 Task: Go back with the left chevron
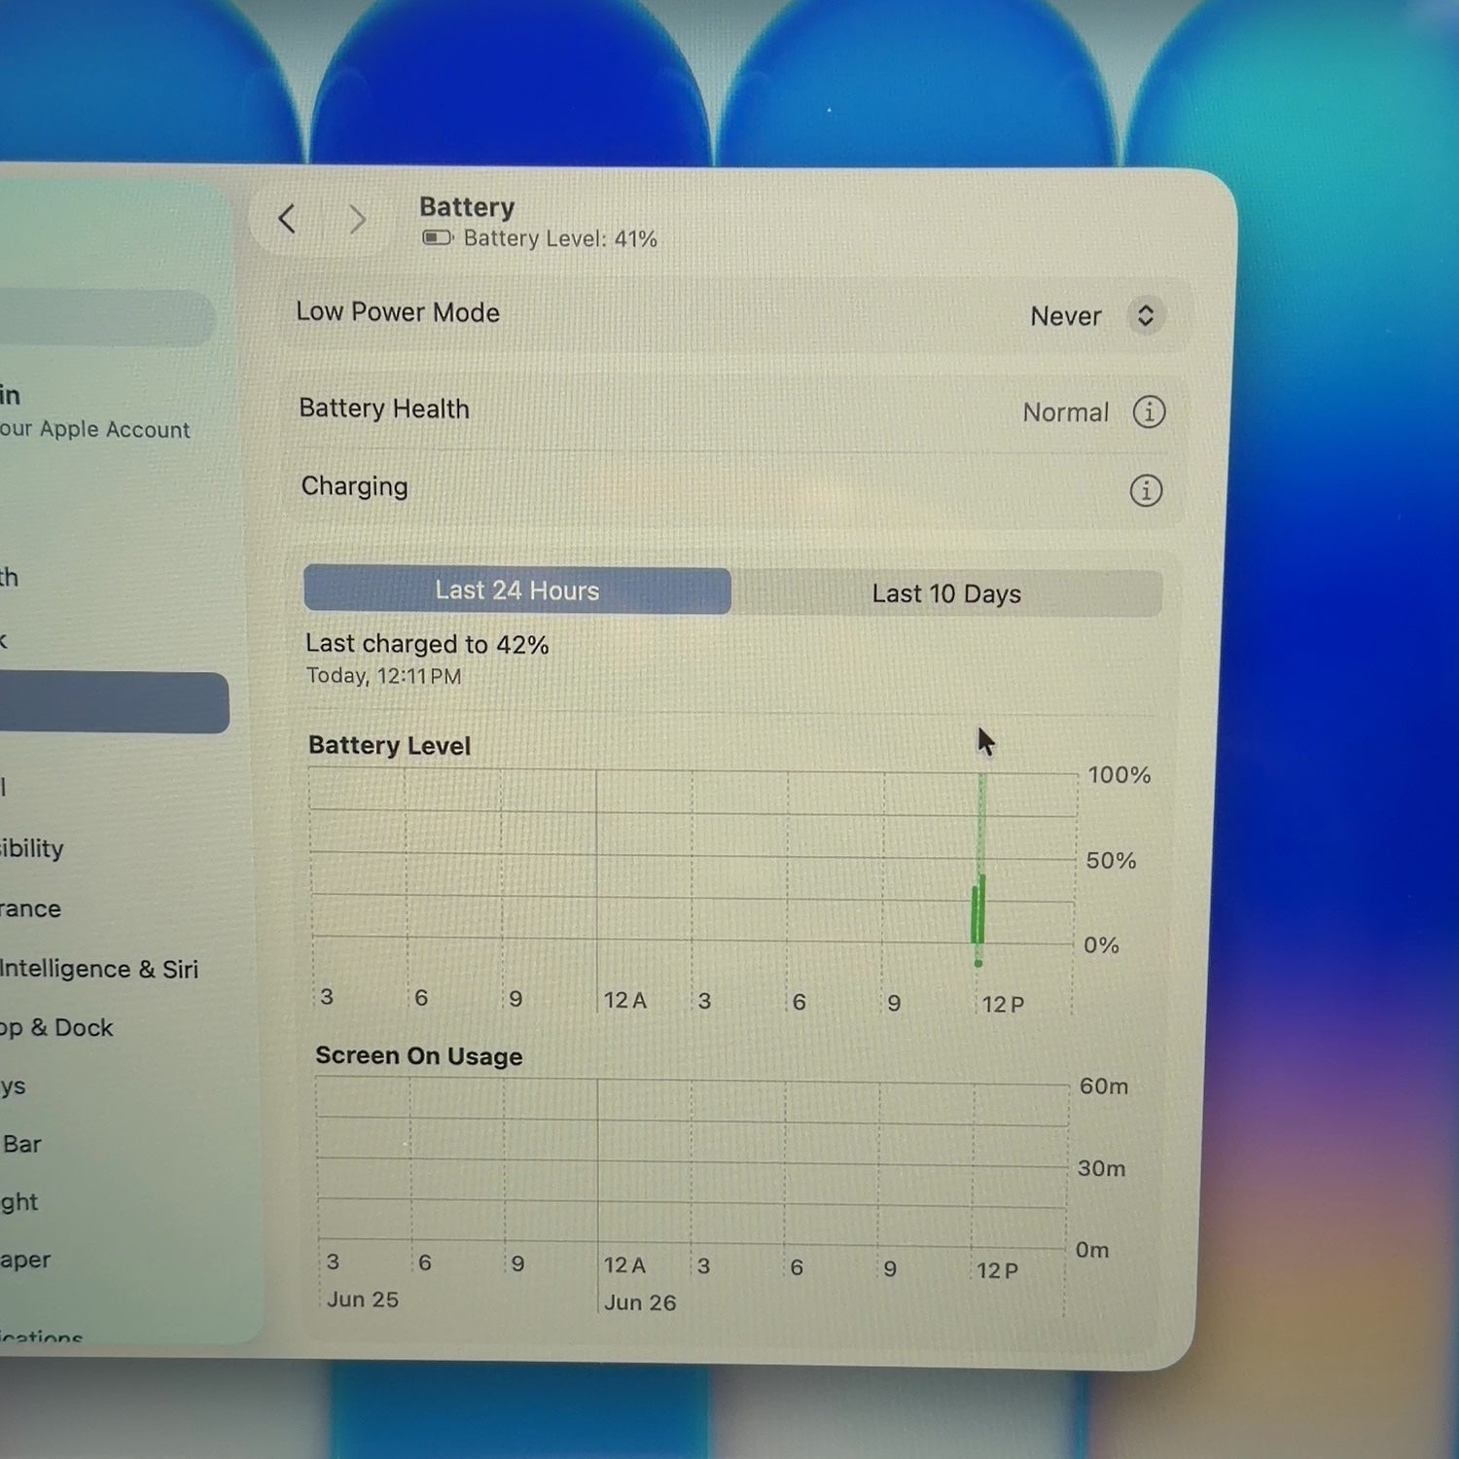coord(287,219)
